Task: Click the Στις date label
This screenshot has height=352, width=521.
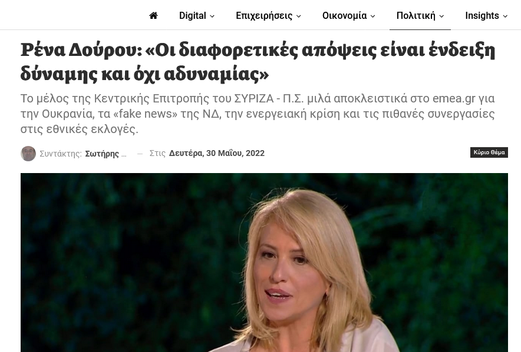Action: point(157,153)
